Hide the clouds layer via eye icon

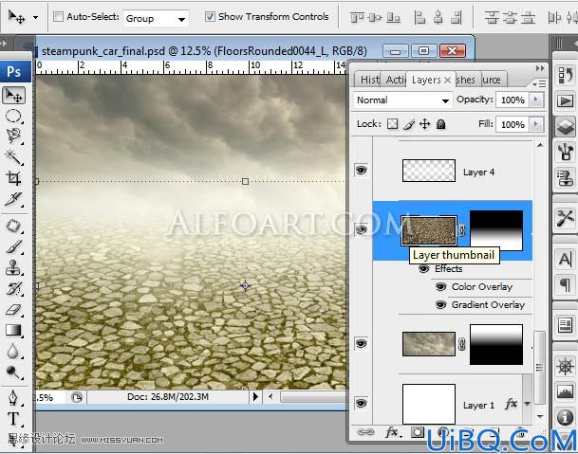click(362, 343)
